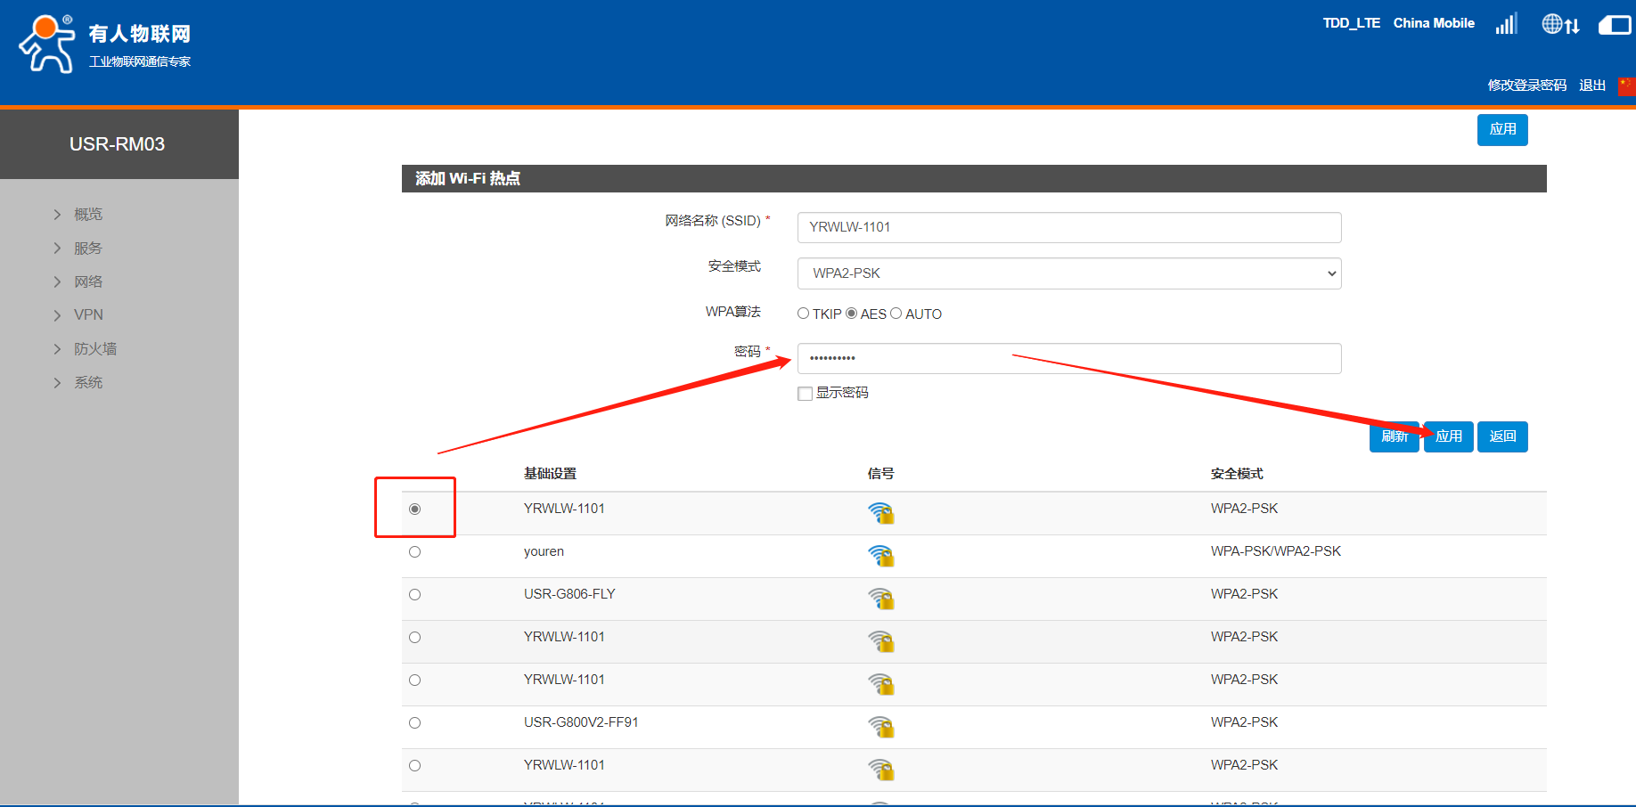Select the TKIP algorithm radio button
The image size is (1636, 807).
(x=803, y=314)
